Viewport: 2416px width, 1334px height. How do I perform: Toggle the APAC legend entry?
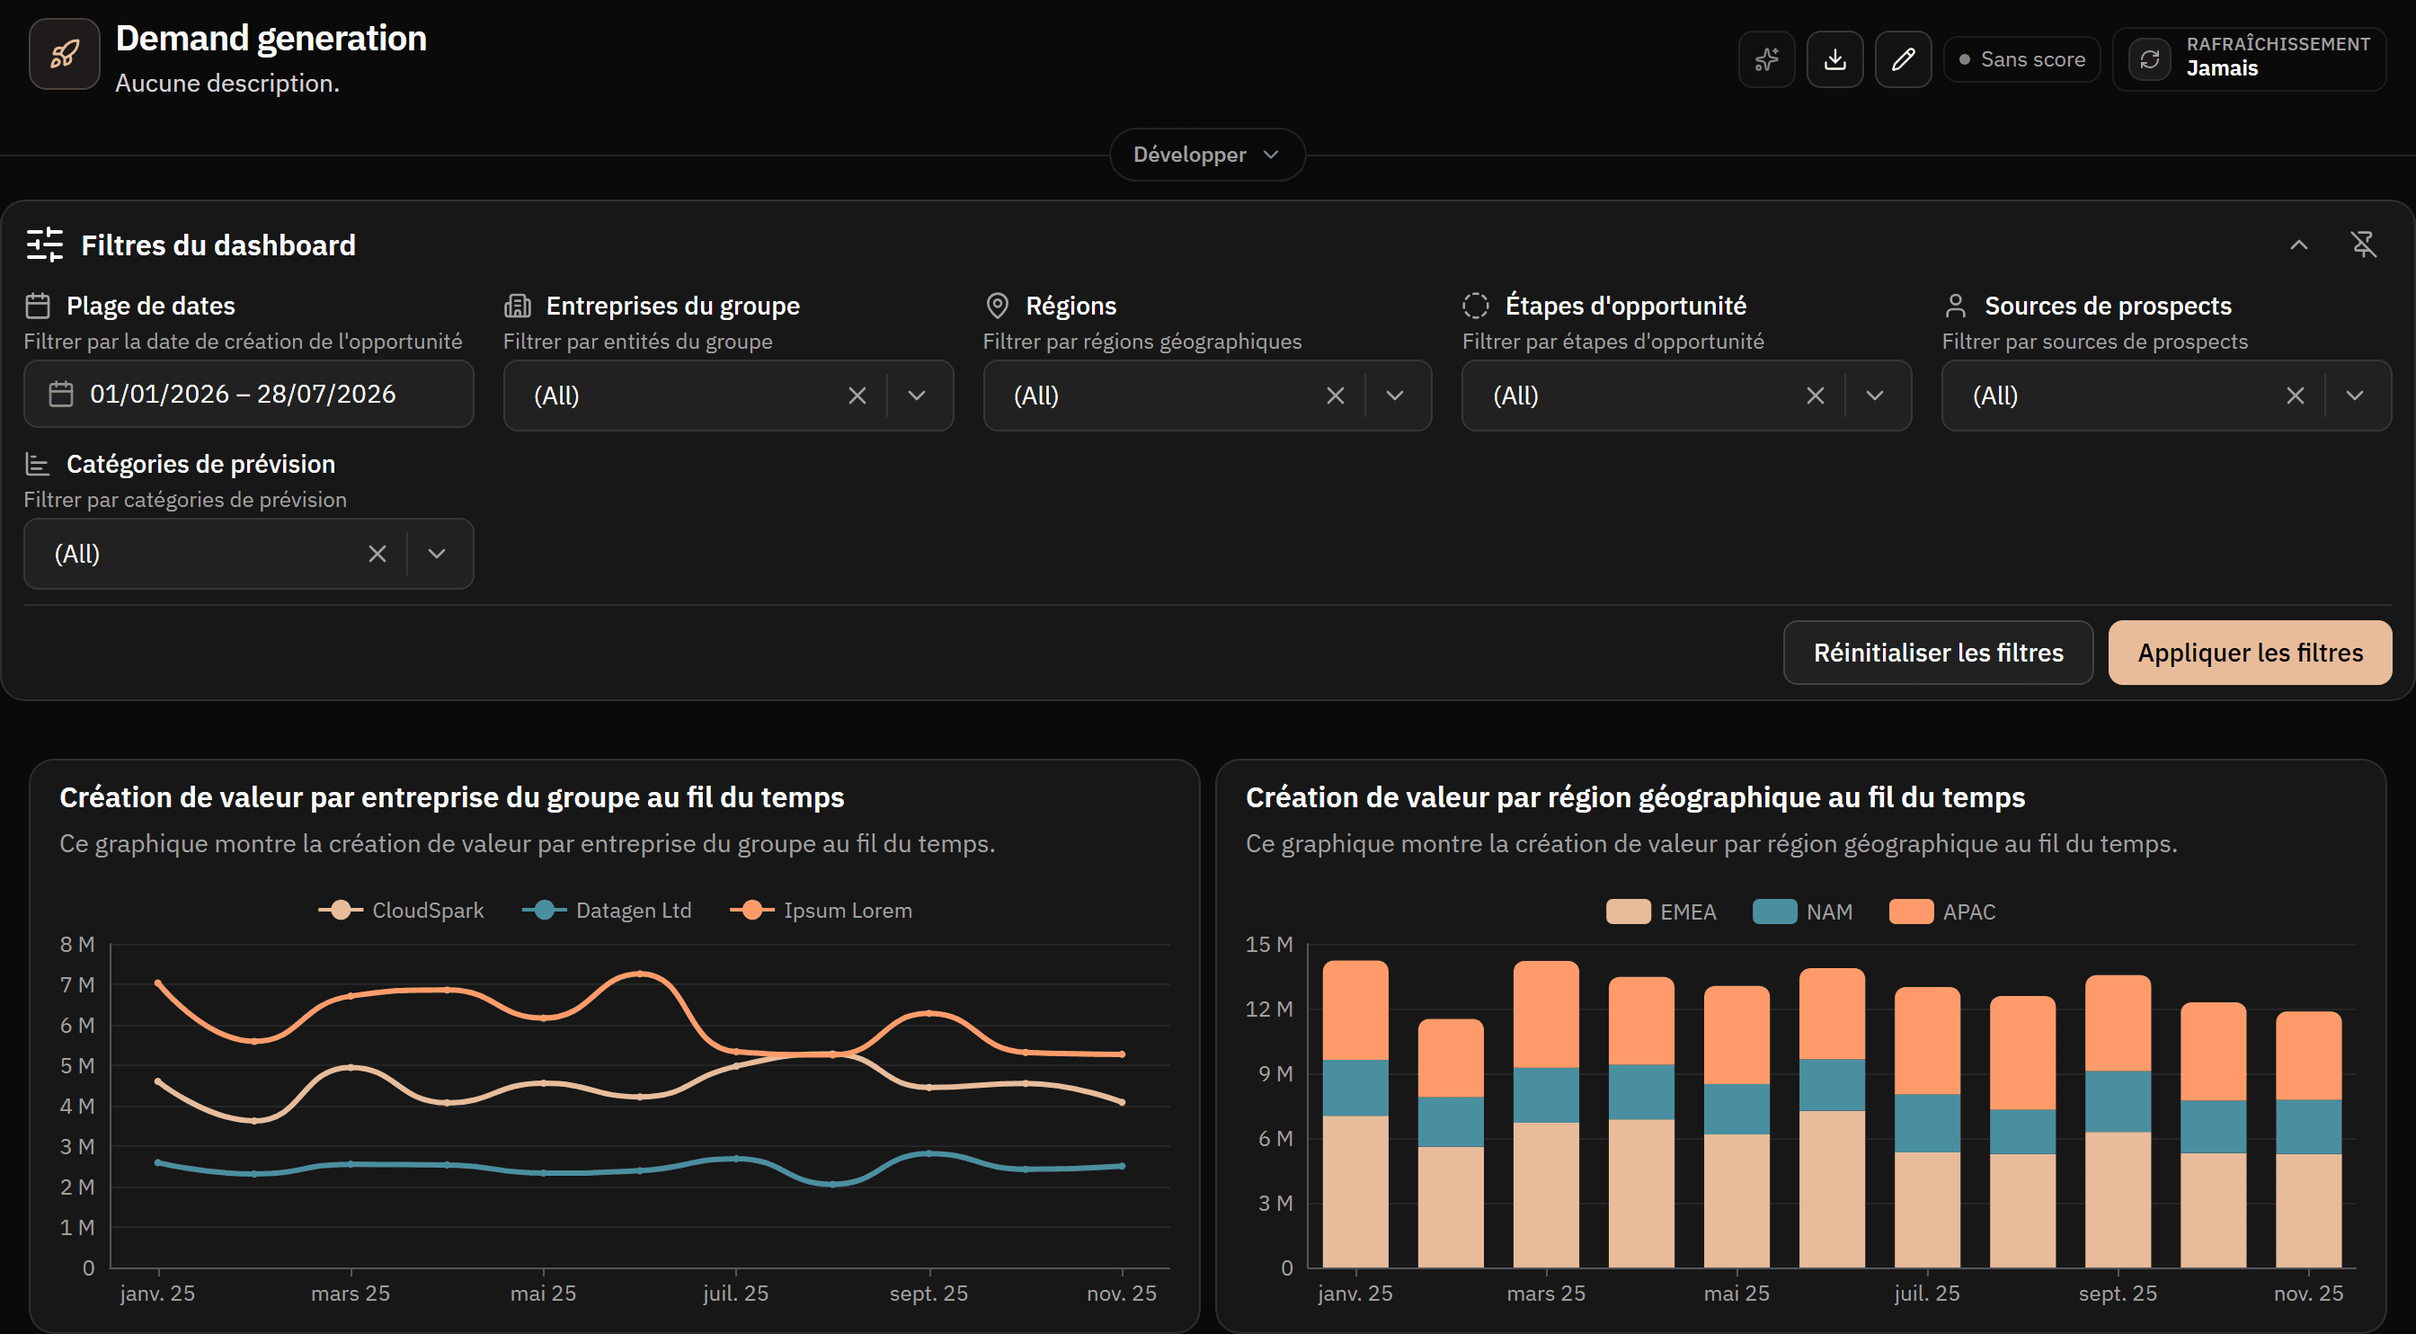coord(1942,912)
